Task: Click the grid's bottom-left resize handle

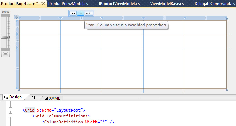Action: 19,90
